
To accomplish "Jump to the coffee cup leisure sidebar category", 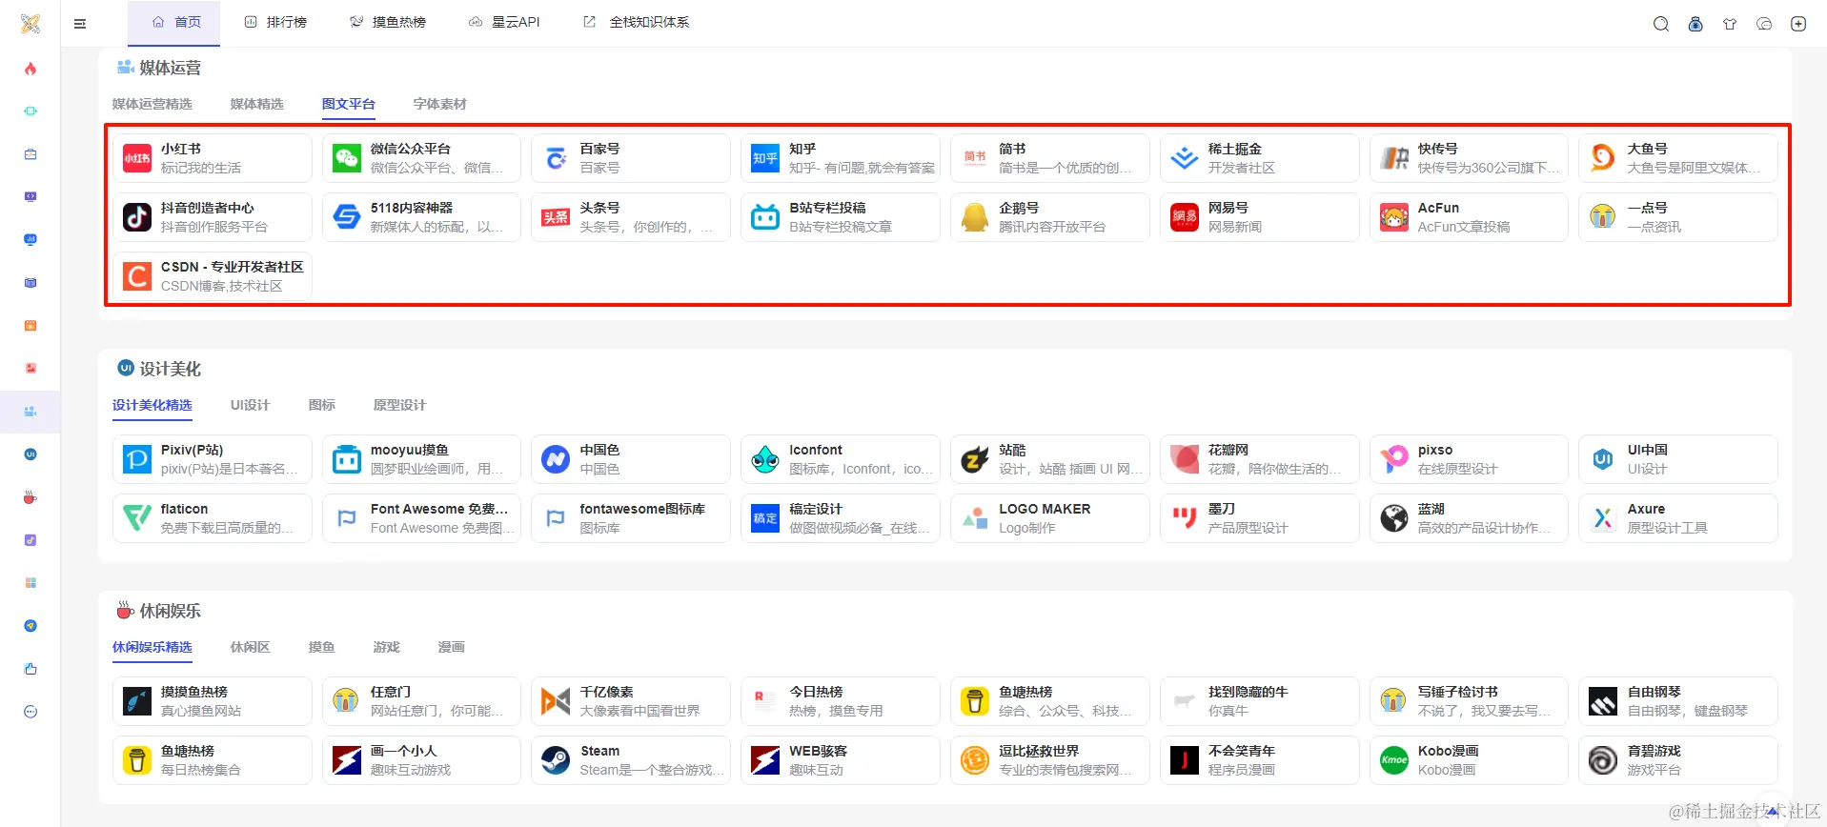I will tap(30, 497).
